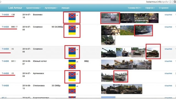Expand the Артиллерия dropdown menu
Viewport: 176px width, 99px height.
(x=51, y=8)
